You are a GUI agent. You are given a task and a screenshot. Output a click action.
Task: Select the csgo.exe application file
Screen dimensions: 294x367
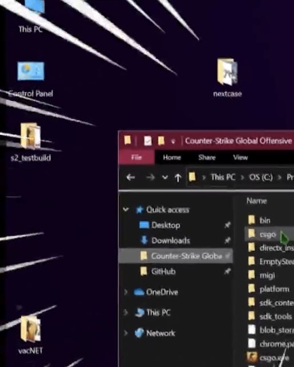click(269, 358)
